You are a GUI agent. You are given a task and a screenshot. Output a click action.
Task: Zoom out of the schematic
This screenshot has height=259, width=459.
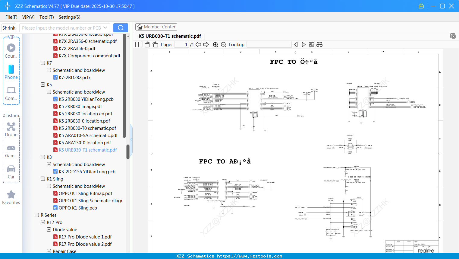(x=223, y=45)
